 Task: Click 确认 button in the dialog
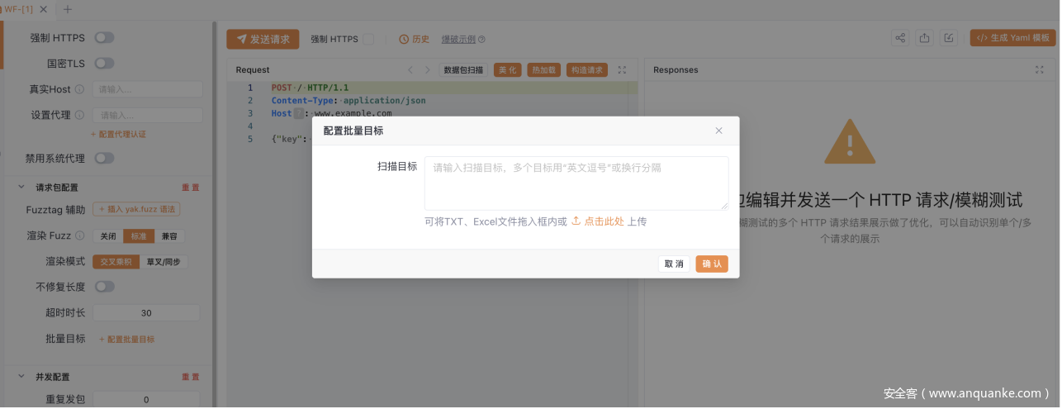tap(711, 264)
